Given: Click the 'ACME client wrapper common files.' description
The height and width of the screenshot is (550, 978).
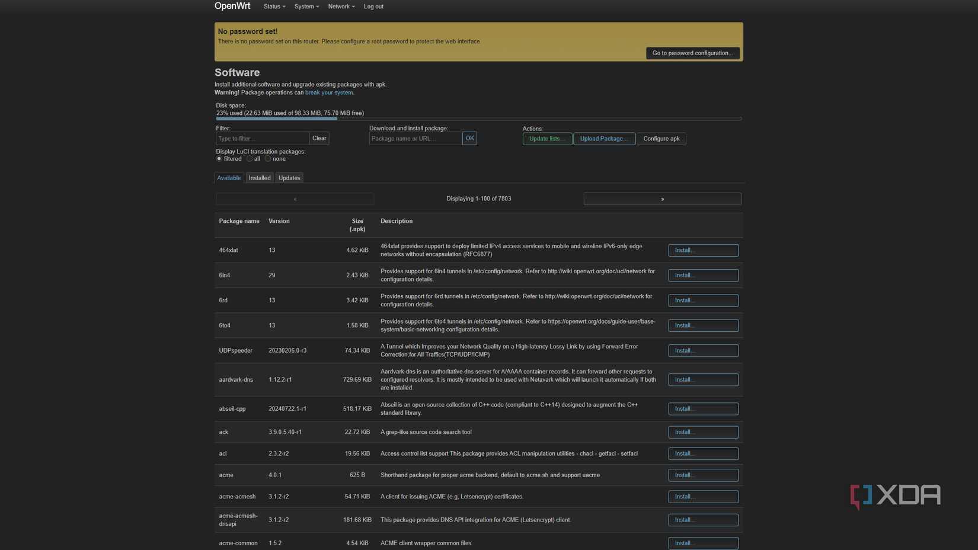Looking at the screenshot, I should pyautogui.click(x=427, y=543).
